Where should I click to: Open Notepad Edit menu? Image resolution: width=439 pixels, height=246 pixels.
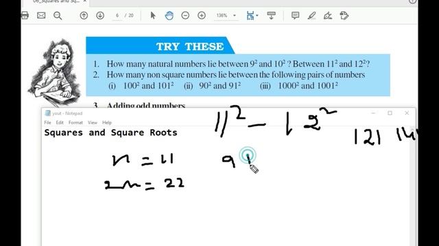coord(60,122)
